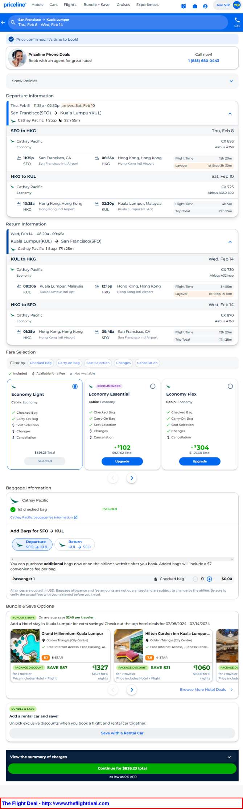This screenshot has height=809, width=243.
Task: Select the Economy Flex fare radio
Action: pyautogui.click(x=230, y=386)
